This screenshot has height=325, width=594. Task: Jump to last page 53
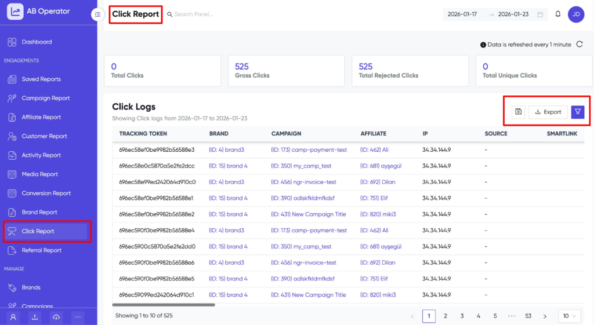pos(528,316)
